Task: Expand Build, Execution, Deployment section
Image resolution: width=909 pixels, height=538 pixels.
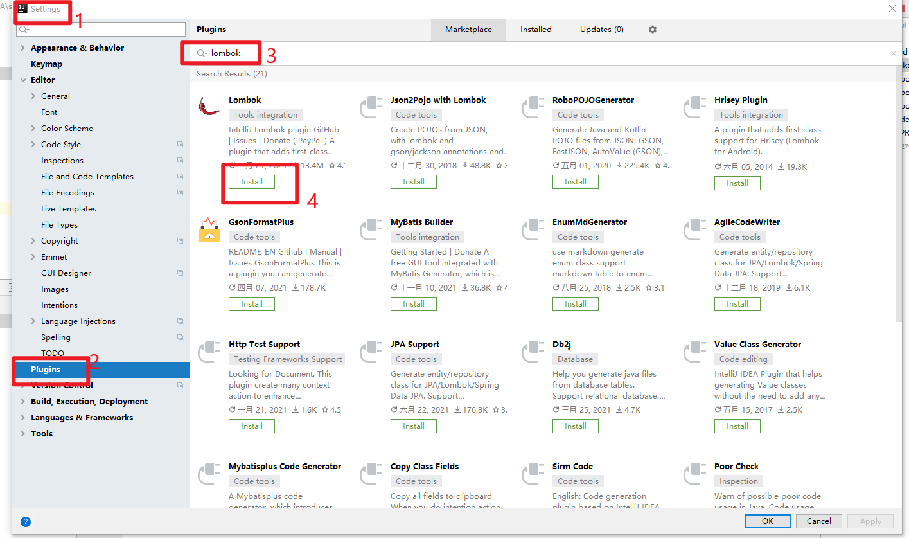Action: (23, 402)
